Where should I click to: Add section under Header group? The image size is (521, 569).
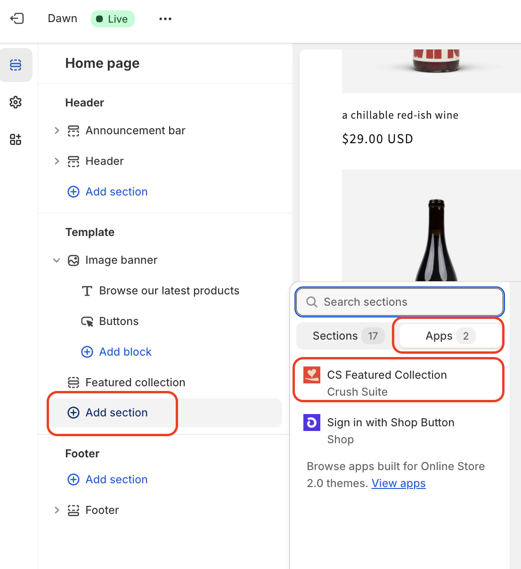(x=107, y=192)
